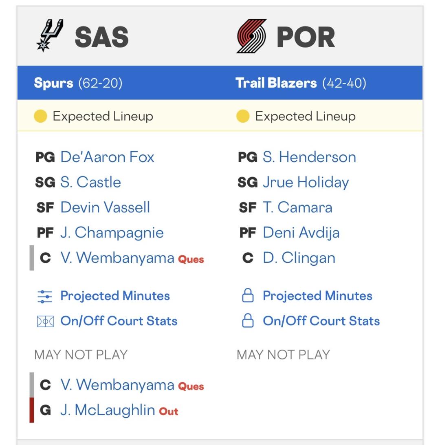Viewport: 440px width, 445px height.
Task: Click the Trail Blazers pinwheel logo
Action: coord(251,36)
